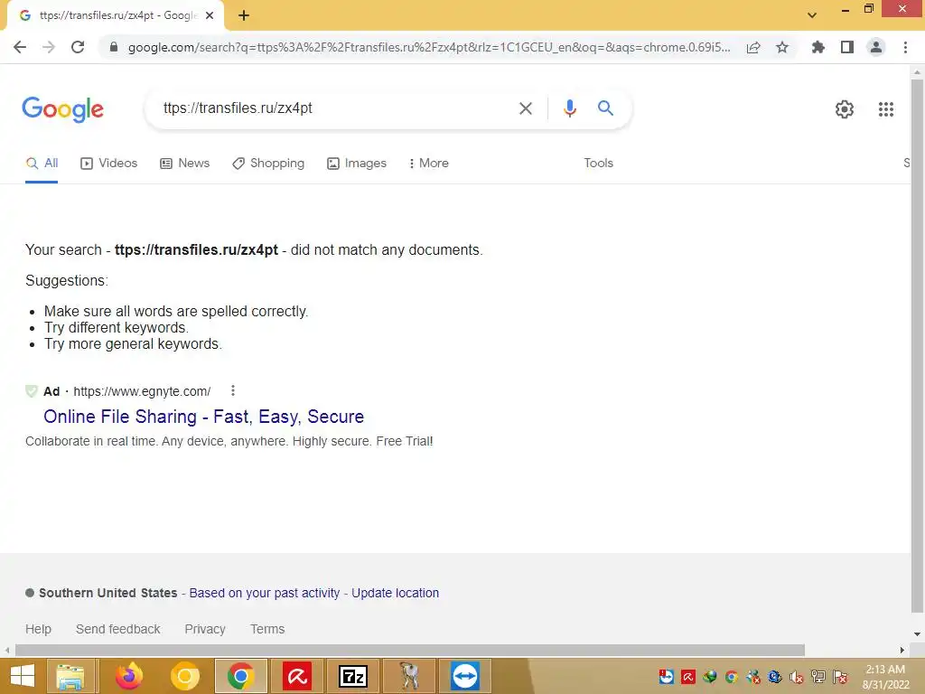Screen dimensions: 925x694
Task: Open the Windows Start menu
Action: (x=23, y=676)
